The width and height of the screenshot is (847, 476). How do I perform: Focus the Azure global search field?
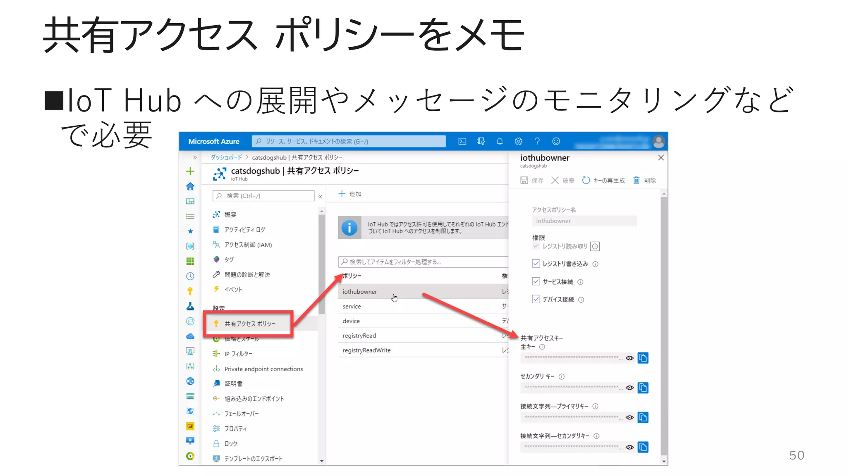click(349, 141)
